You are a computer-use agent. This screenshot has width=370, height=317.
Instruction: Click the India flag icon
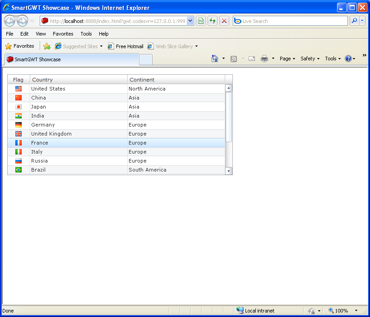point(18,116)
